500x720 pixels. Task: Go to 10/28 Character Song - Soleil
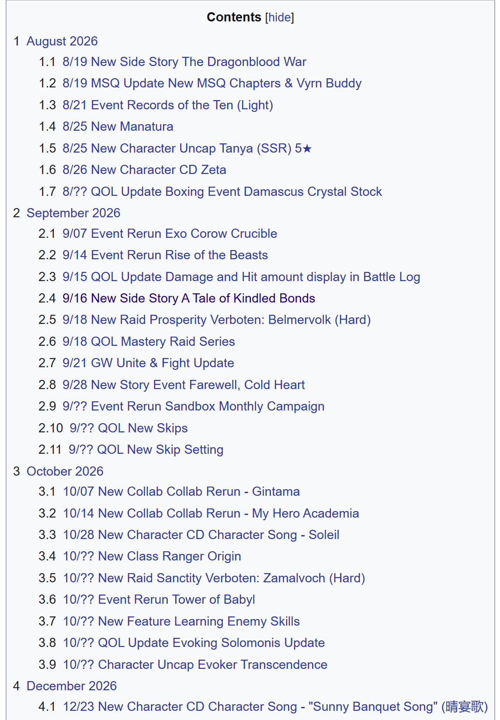[201, 535]
